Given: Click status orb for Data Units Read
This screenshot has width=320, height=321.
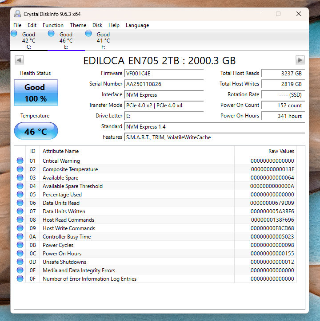Looking at the screenshot, I should point(20,203).
